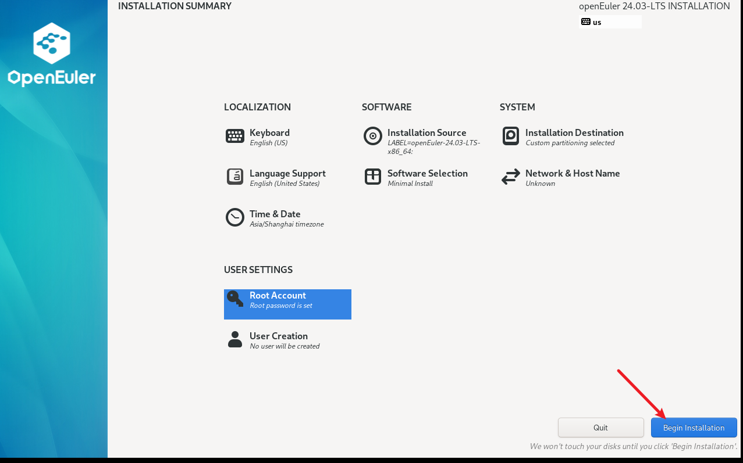
Task: Click the Installation Destination disk icon
Action: click(511, 136)
